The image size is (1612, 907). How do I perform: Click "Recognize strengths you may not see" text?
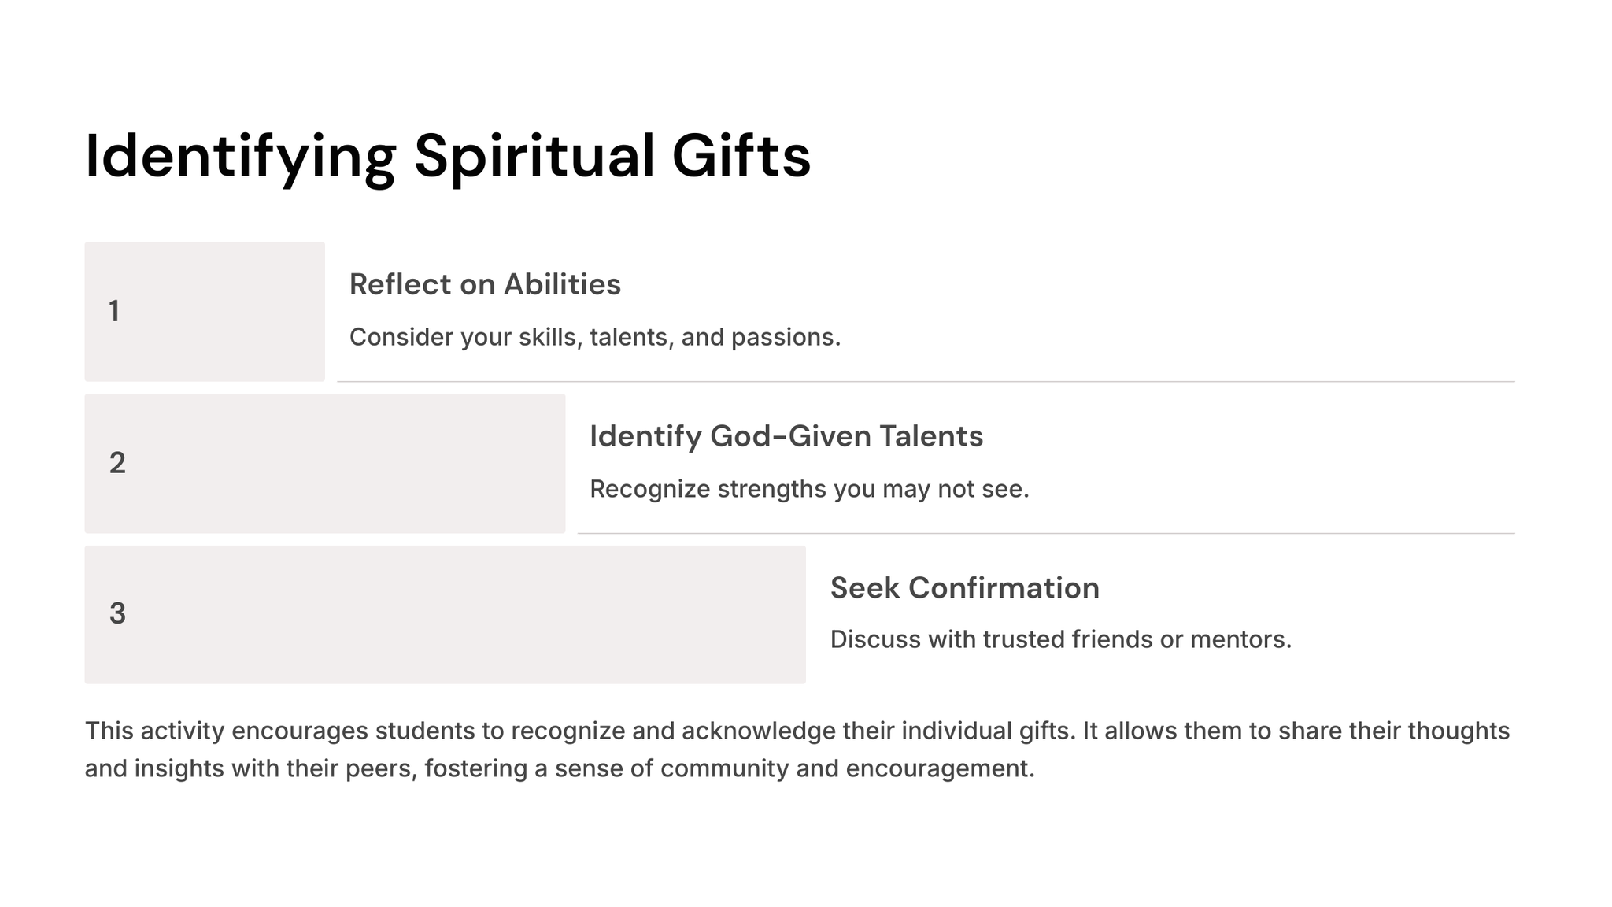pyautogui.click(x=809, y=489)
